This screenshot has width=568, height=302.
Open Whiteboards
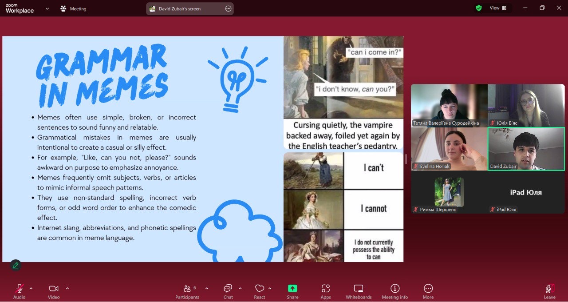click(359, 292)
